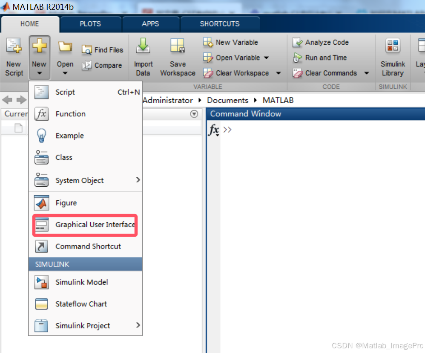Image resolution: width=425 pixels, height=353 pixels.
Task: Switch to the SHORTCUTS tab
Action: click(x=220, y=24)
